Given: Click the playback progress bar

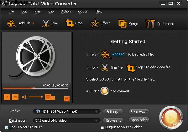Looking at the screenshot, I should click(36, 88).
